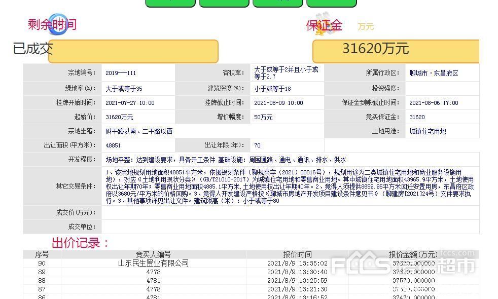Click bid amount 37620.000000

[413, 272]
